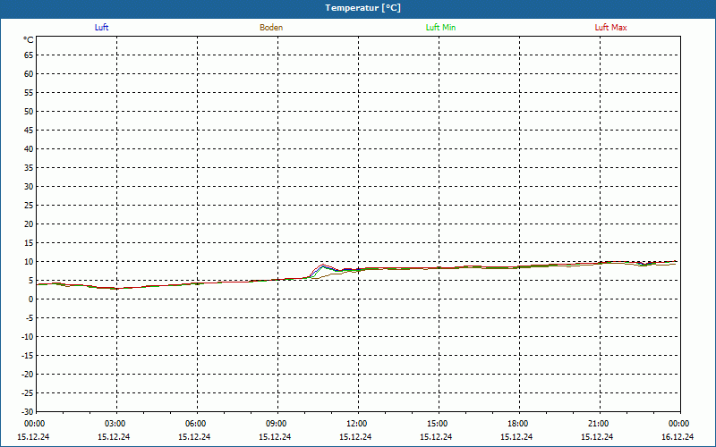
Task: Click the 09:00 time label
Action: coord(277,424)
